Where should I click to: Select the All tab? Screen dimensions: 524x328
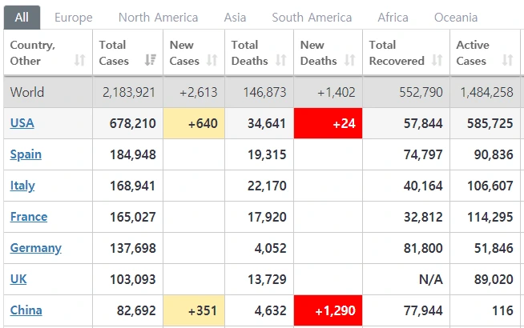click(22, 18)
